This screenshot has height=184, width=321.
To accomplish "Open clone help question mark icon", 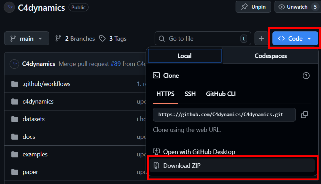I will (306, 76).
